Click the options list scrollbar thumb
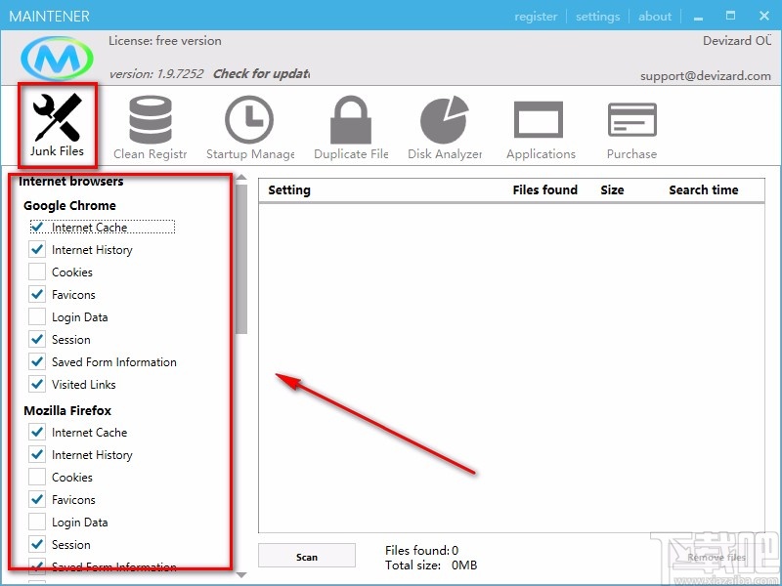The image size is (782, 586). (x=241, y=259)
